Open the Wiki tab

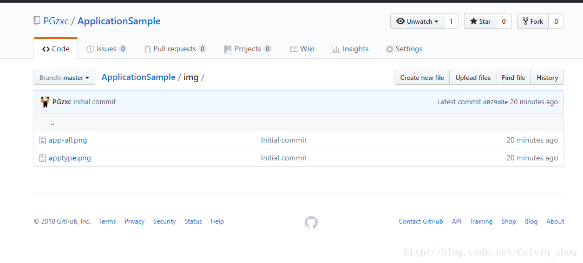tap(302, 49)
